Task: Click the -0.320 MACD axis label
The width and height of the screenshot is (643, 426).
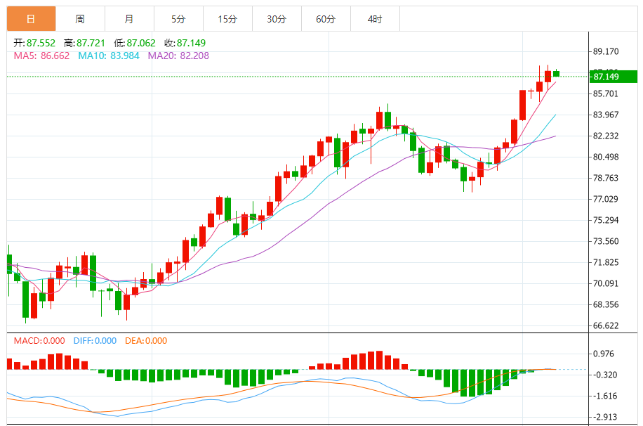Action: (x=604, y=375)
